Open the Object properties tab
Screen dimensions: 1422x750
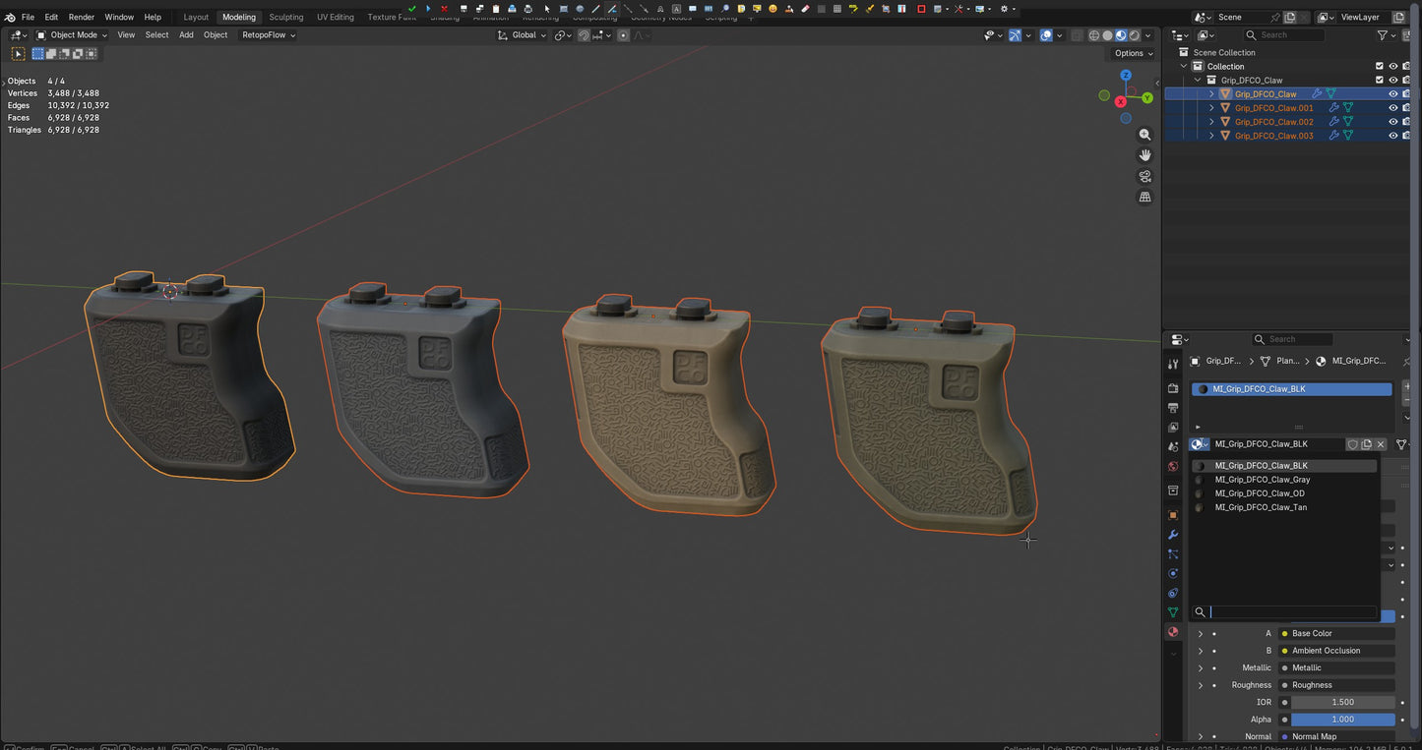coord(1173,515)
